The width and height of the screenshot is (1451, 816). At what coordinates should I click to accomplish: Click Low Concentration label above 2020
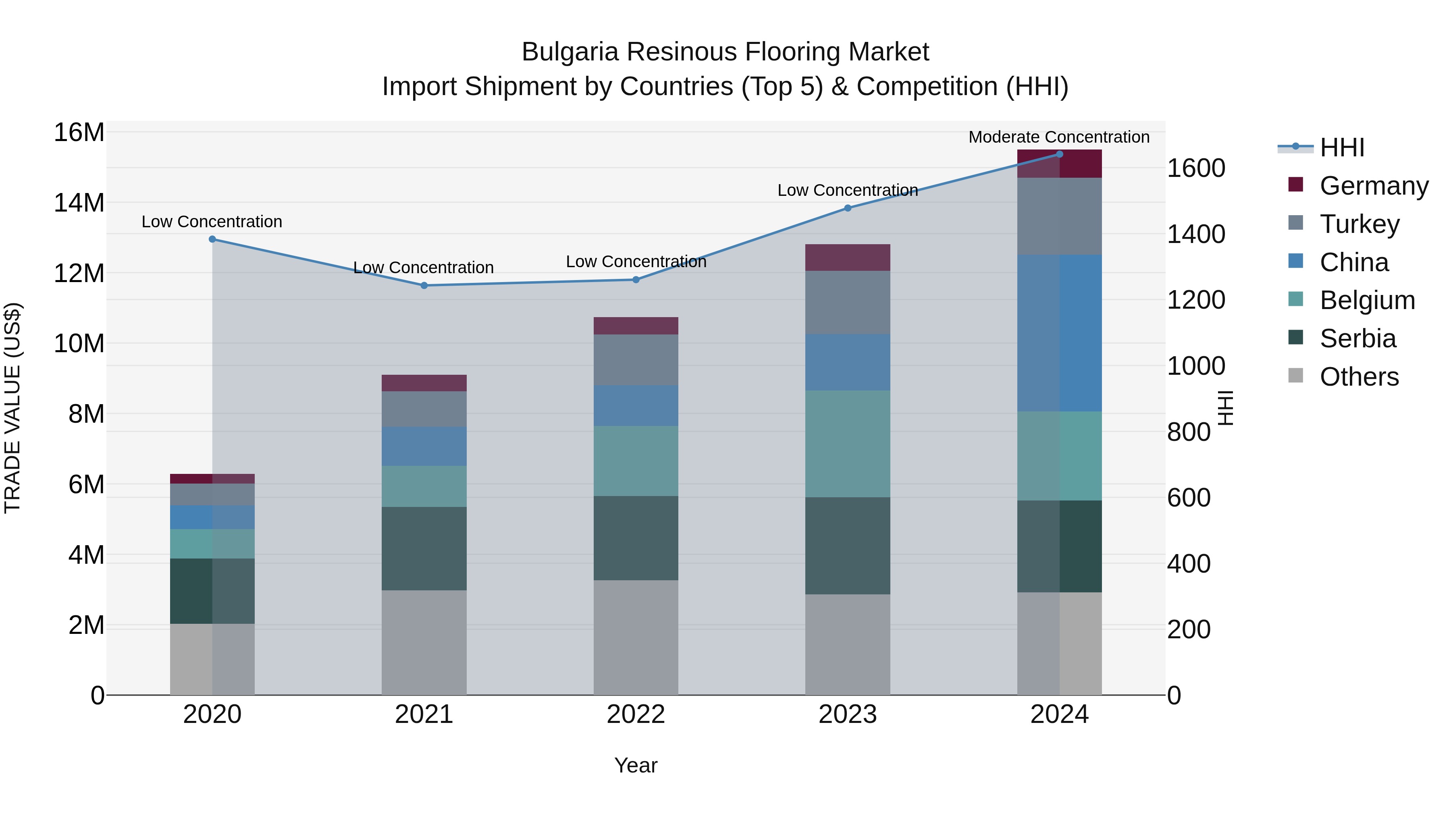tap(212, 222)
